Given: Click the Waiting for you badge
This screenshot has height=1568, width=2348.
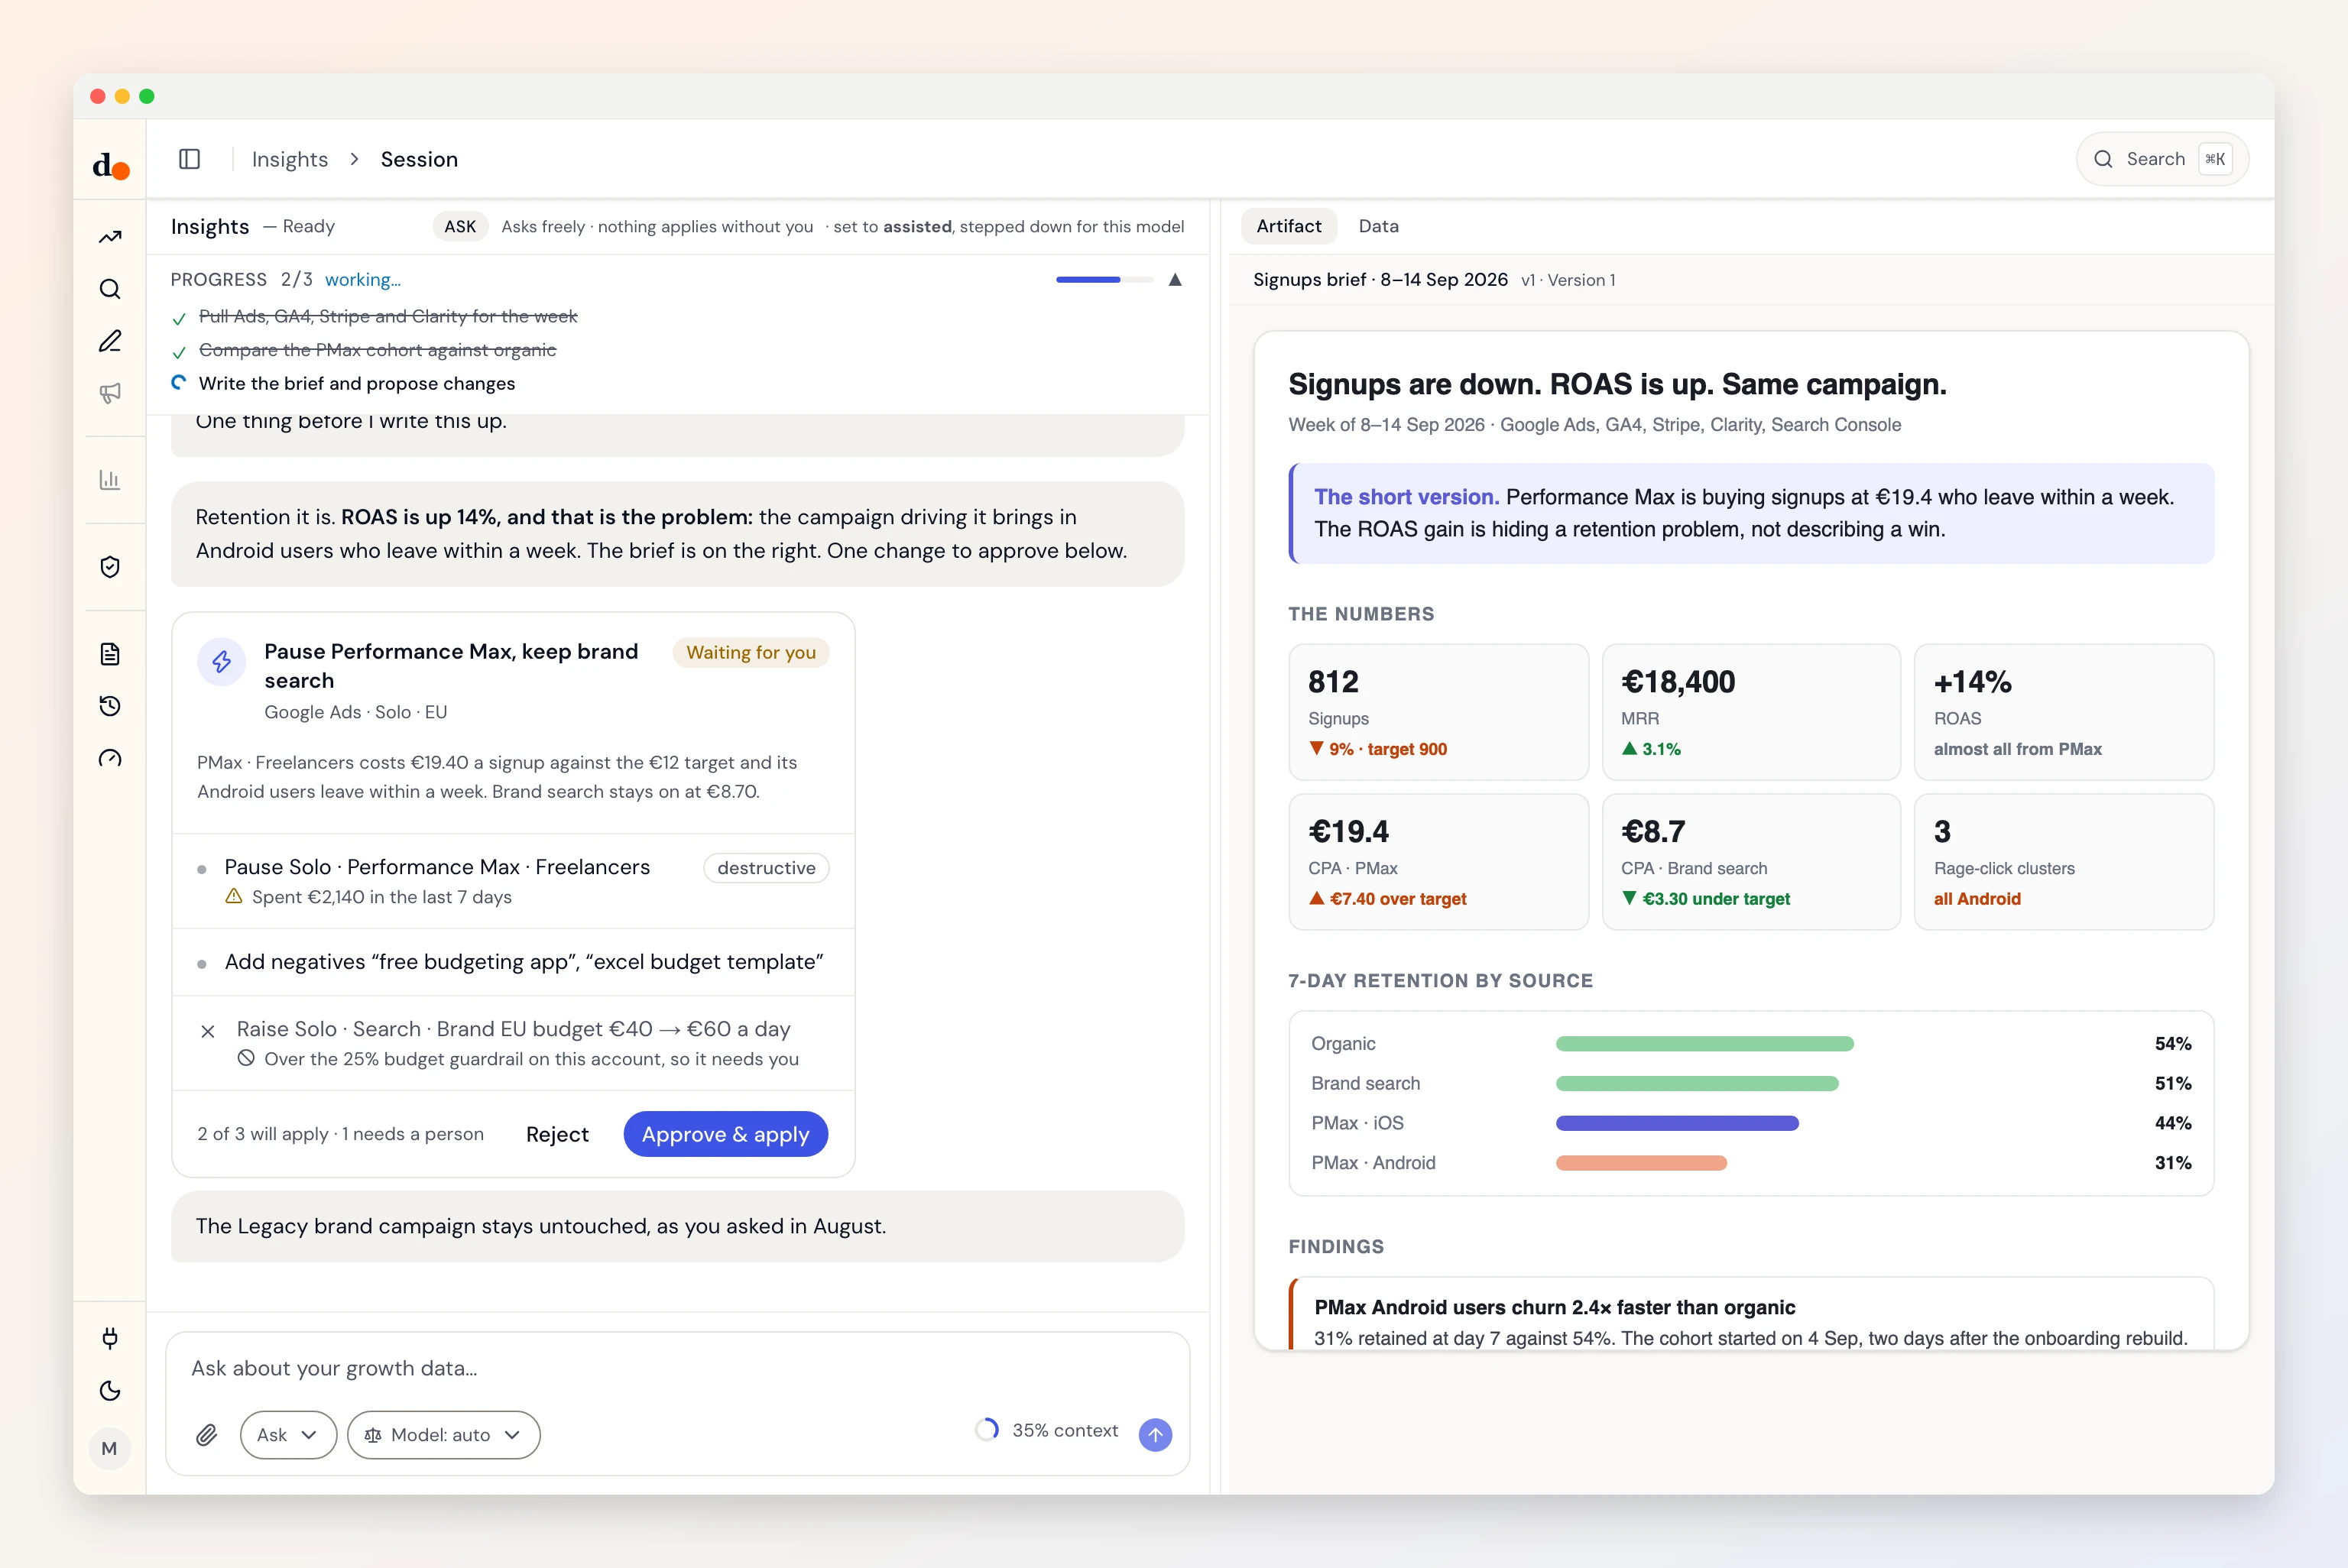Looking at the screenshot, I should tap(751, 652).
